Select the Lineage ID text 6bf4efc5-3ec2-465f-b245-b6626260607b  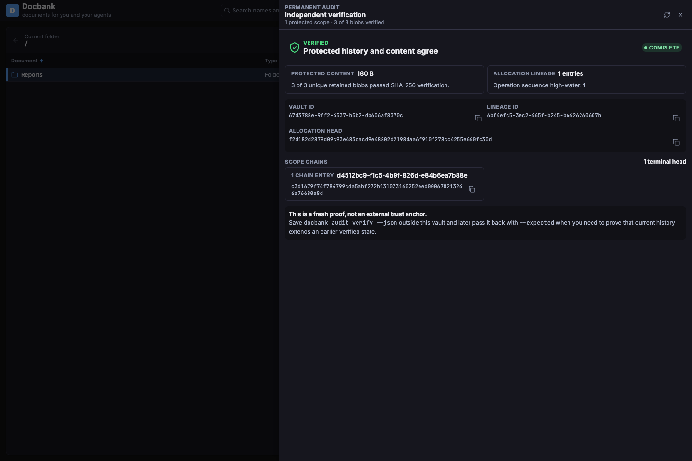pyautogui.click(x=544, y=115)
